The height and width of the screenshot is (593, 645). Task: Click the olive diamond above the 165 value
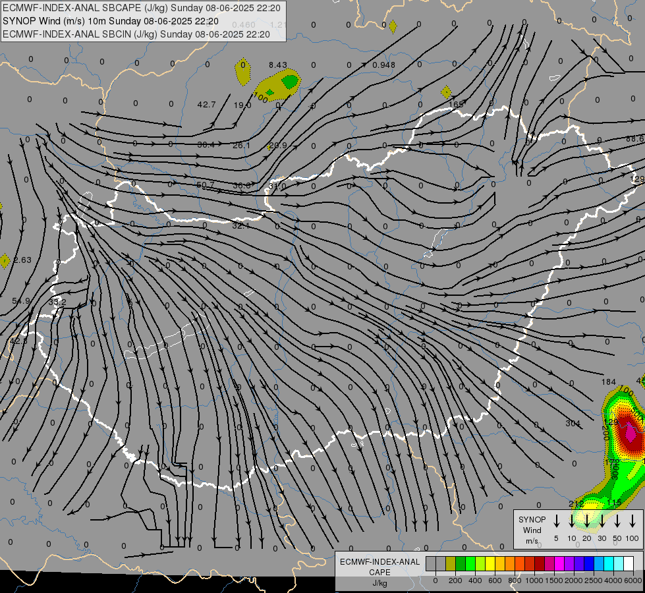tap(446, 92)
